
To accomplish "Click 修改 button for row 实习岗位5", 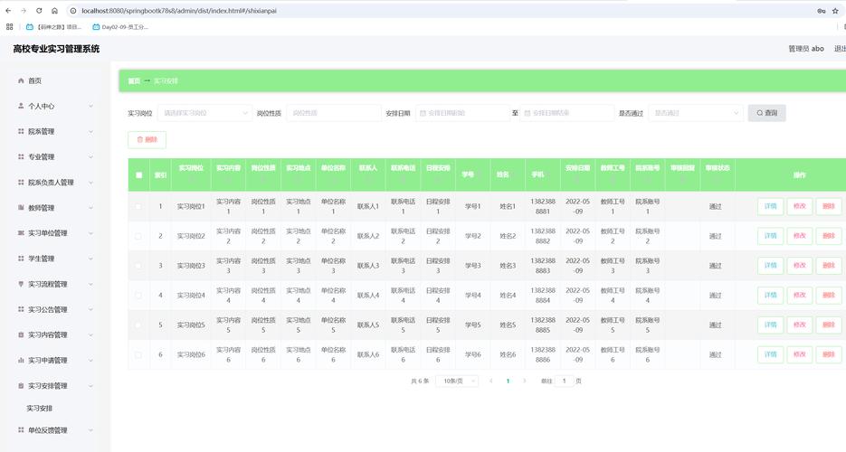I will click(800, 325).
